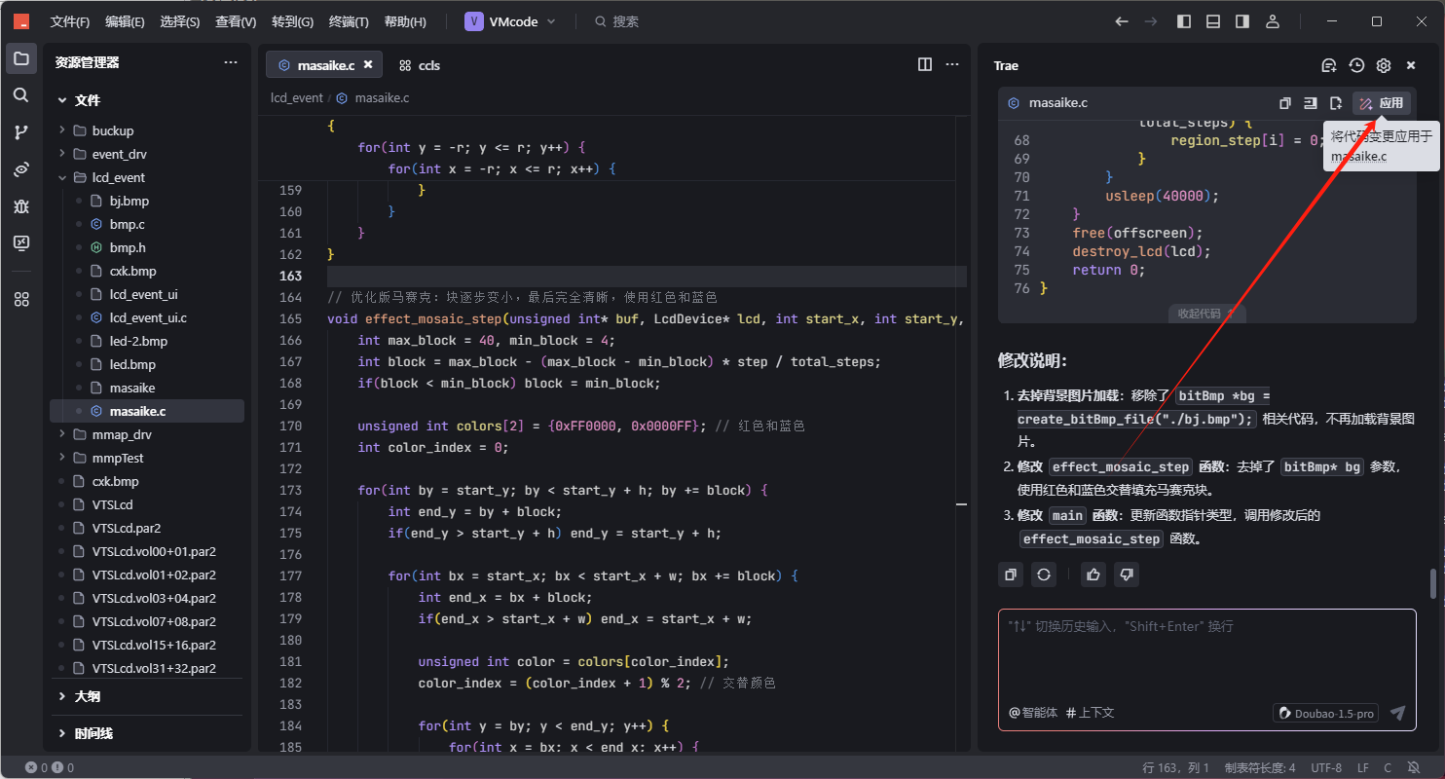This screenshot has width=1445, height=779.
Task: Open the 终端(T) menu
Action: click(x=349, y=21)
